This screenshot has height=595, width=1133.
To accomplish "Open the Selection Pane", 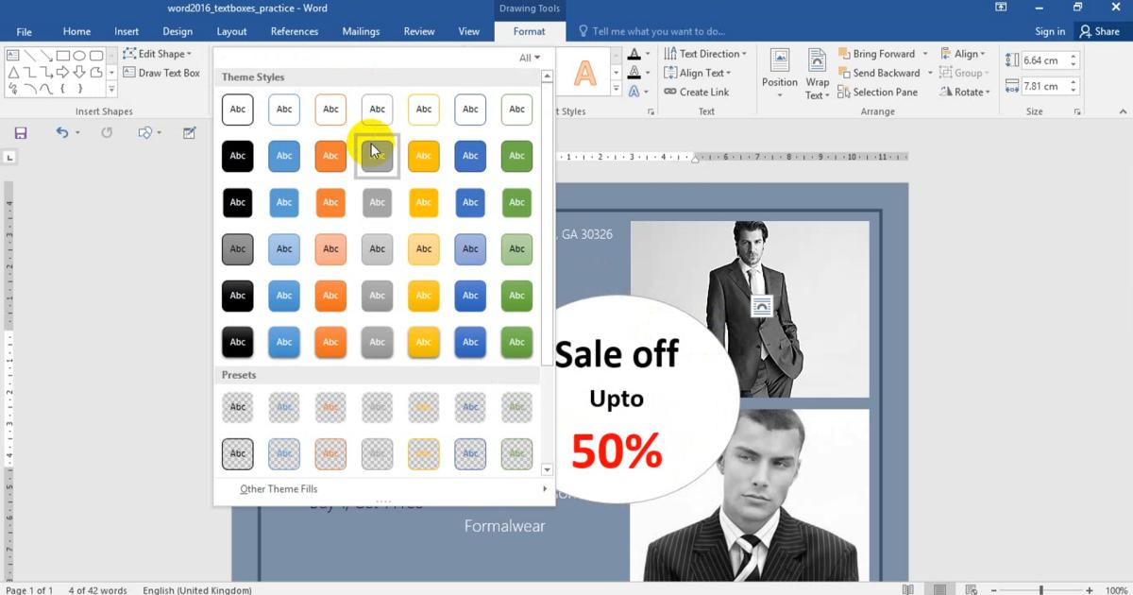I will (878, 92).
